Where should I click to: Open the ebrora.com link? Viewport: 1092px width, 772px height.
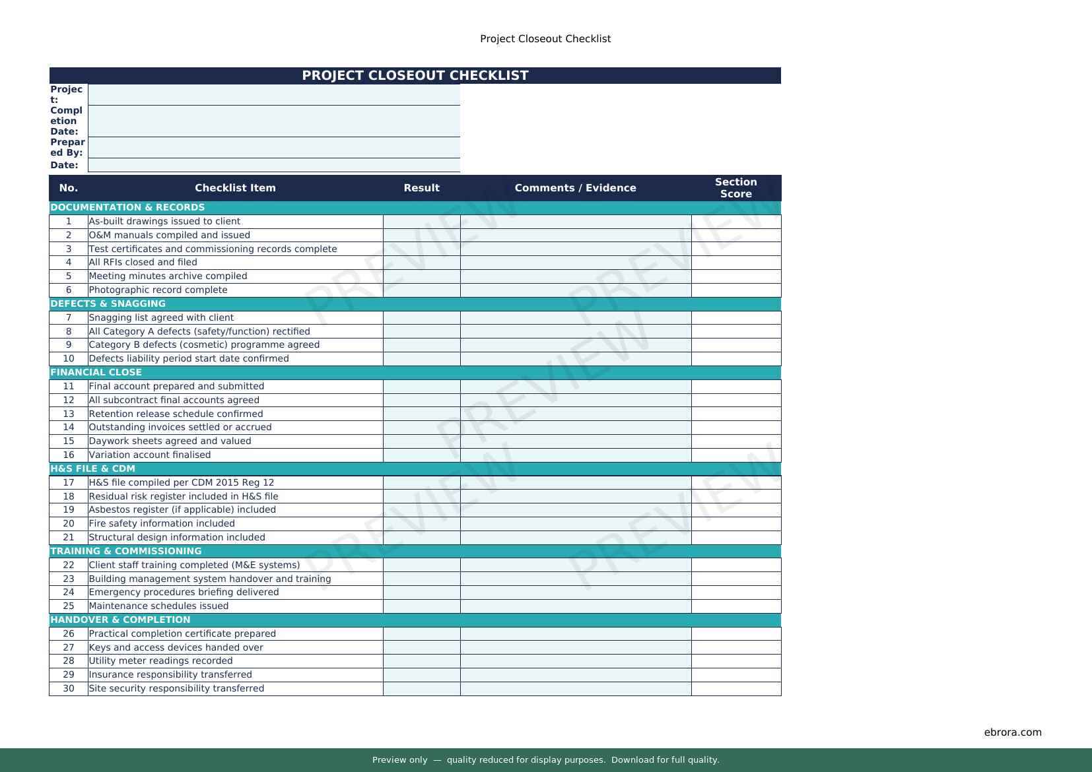tap(1012, 732)
